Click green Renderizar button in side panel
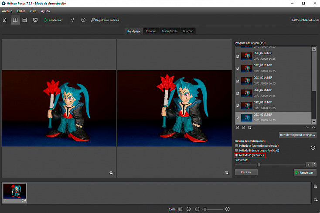The image size is (320, 213). point(305,172)
